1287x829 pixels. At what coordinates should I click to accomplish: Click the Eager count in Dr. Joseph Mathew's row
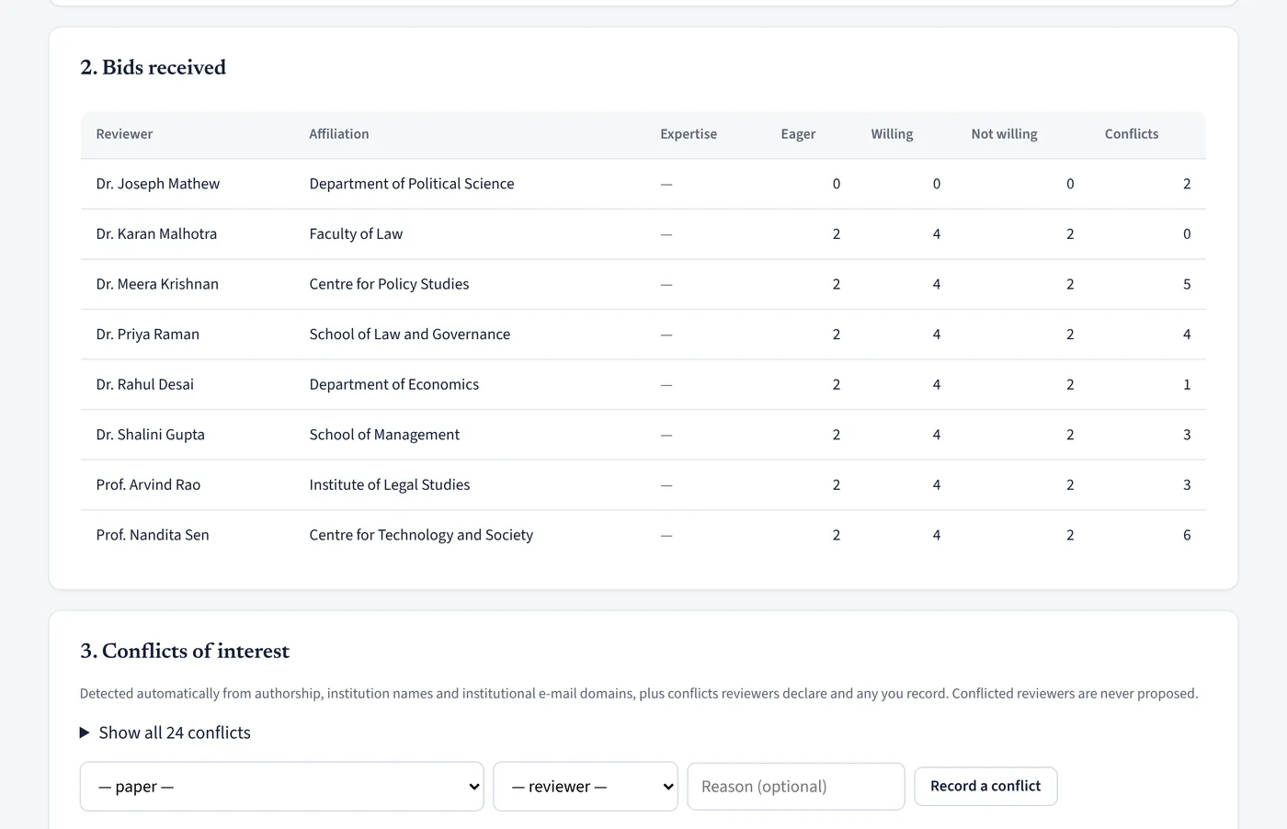[x=837, y=184]
